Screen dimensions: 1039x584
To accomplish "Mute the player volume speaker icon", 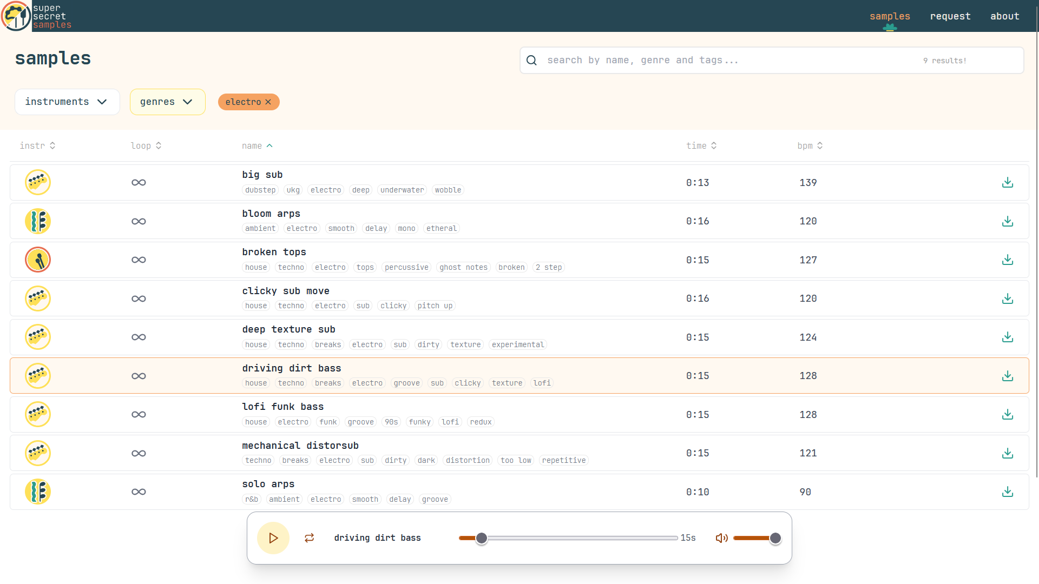I will [721, 538].
